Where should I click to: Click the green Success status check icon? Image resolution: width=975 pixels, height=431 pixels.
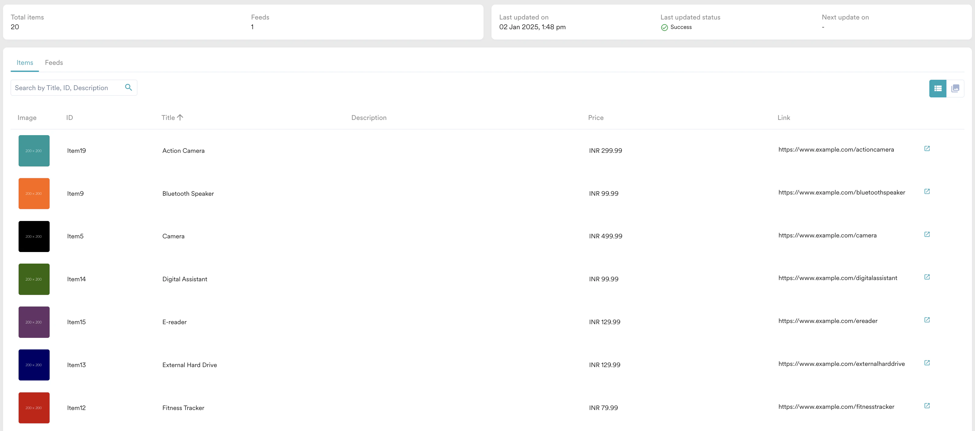664,27
